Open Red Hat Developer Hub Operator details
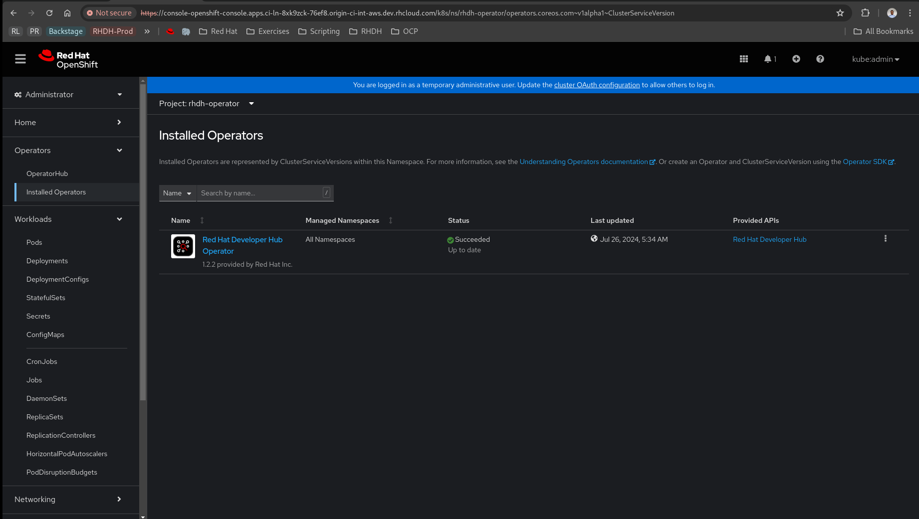This screenshot has height=519, width=919. tap(242, 245)
